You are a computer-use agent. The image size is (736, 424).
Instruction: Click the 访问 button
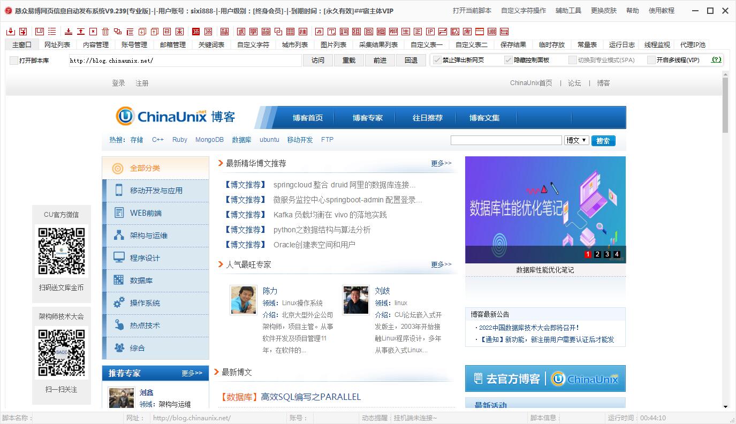point(318,60)
